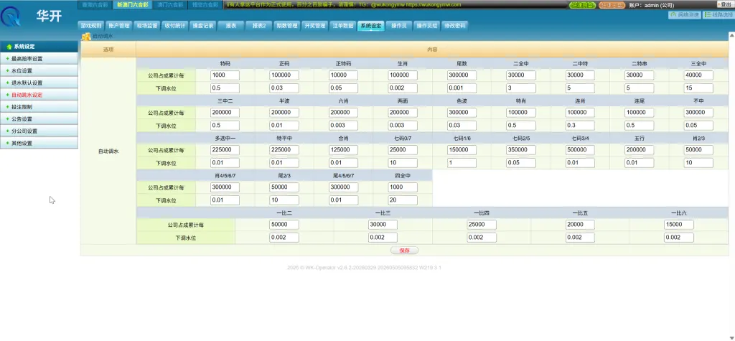The image size is (735, 341).
Task: Click the 特码 下调水位 field (0.5)
Action: 225,88
